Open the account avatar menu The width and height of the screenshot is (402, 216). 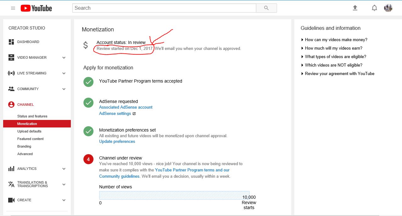(388, 8)
